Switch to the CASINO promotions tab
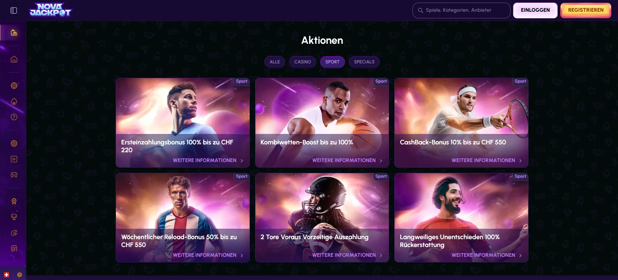 302,62
